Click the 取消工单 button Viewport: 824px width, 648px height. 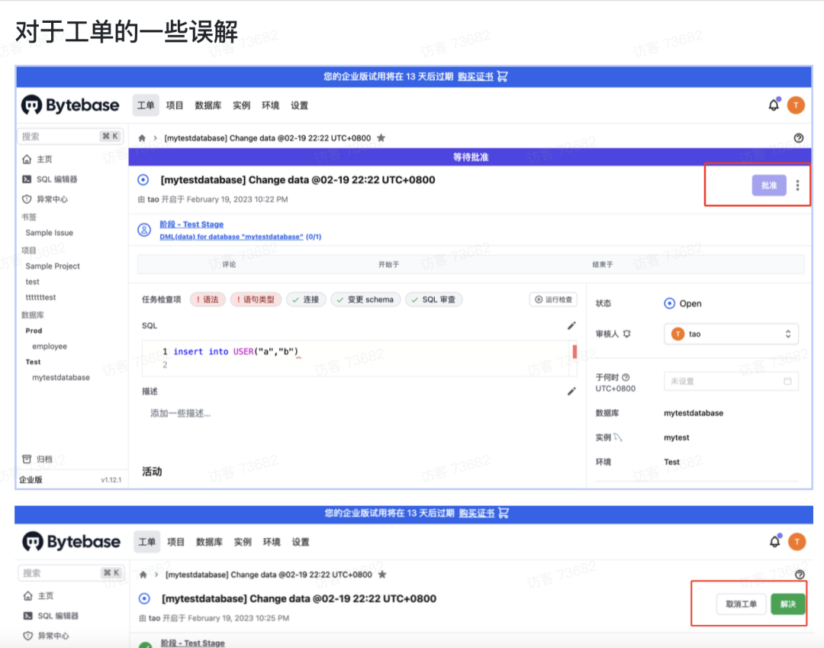pyautogui.click(x=741, y=604)
